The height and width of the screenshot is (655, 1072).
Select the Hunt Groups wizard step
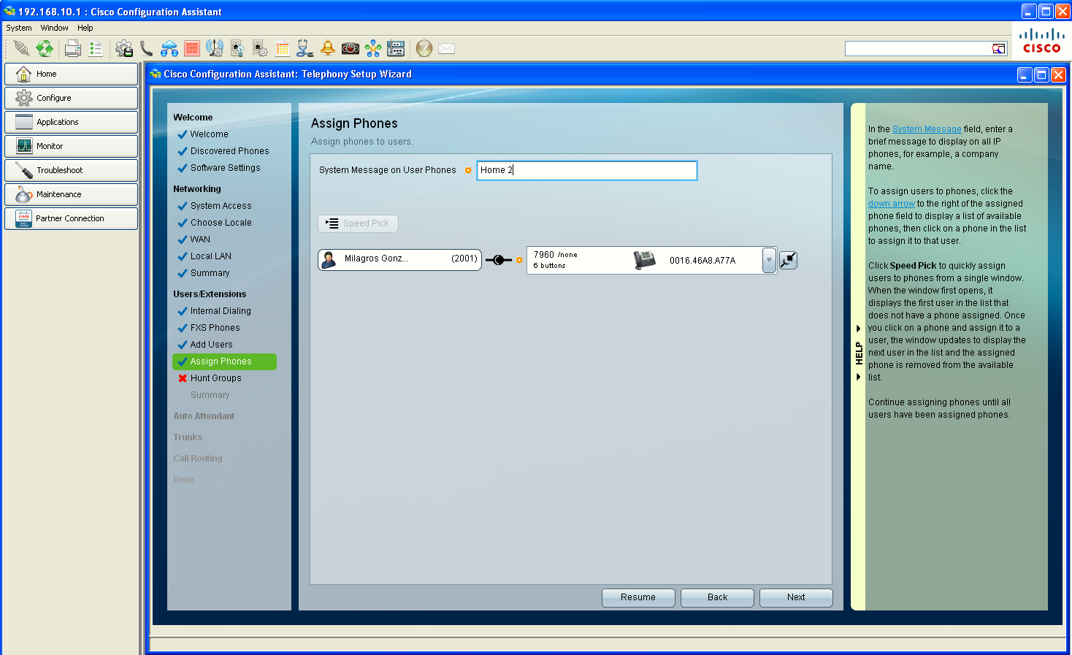click(215, 378)
